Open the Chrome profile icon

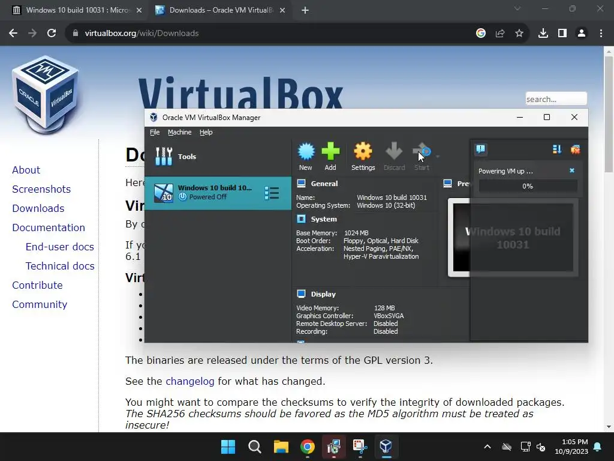click(x=582, y=34)
